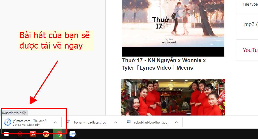The height and width of the screenshot is (139, 258).
Task: Click the File type column header
Action: pos(250,4)
